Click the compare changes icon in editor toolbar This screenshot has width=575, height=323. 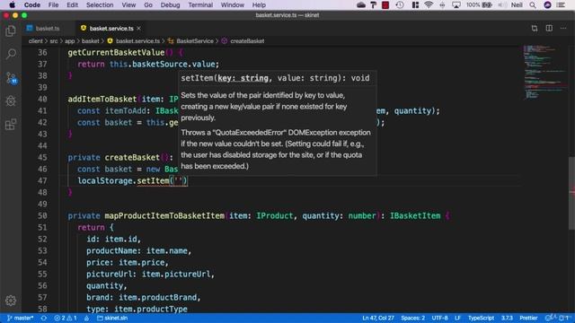(535, 28)
